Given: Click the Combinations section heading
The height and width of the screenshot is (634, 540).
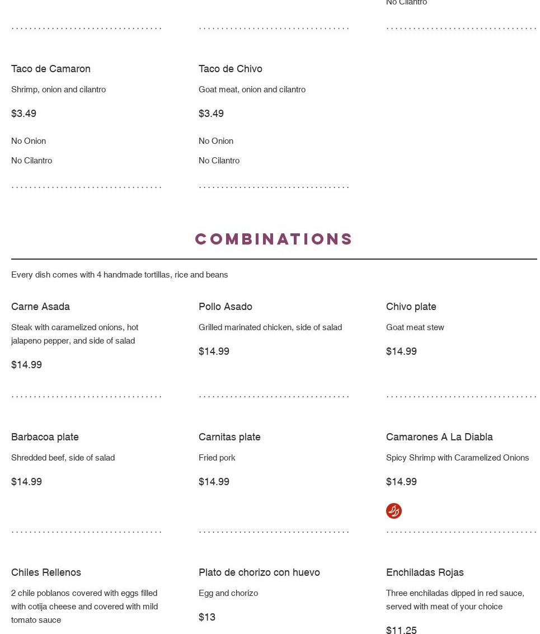Looking at the screenshot, I should pyautogui.click(x=274, y=239).
